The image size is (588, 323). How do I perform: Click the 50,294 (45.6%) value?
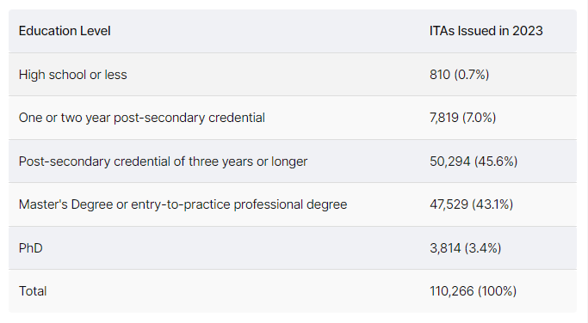(x=473, y=161)
